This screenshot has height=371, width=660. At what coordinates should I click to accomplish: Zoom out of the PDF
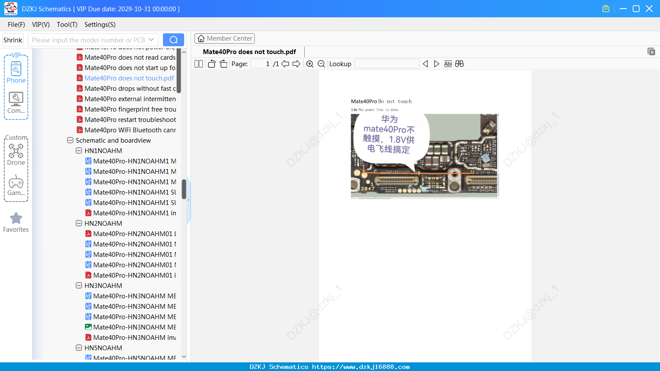(321, 64)
